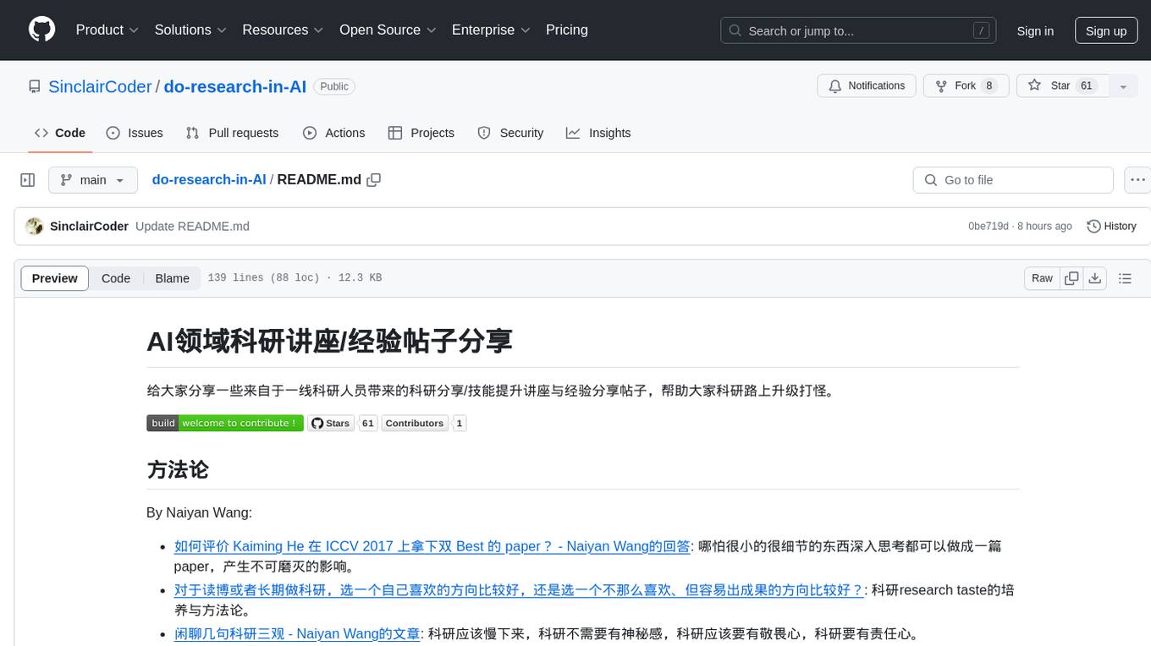This screenshot has width=1151, height=646.
Task: Open the Raw file view
Action: 1042,278
